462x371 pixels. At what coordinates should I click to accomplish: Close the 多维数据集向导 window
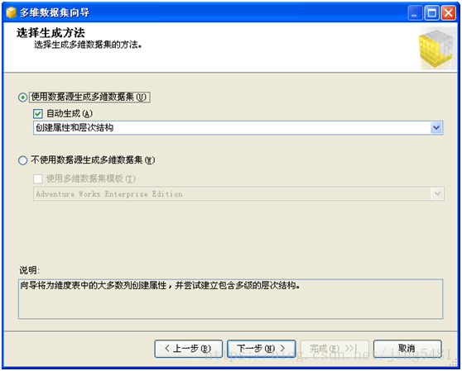[449, 13]
